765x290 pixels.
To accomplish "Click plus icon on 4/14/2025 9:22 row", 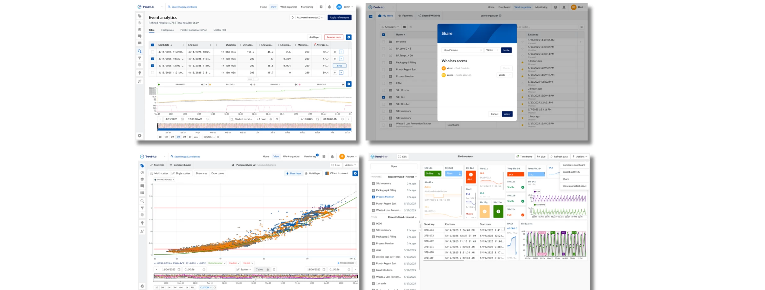I will click(x=341, y=52).
